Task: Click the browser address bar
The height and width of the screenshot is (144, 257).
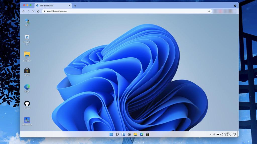Action: (100, 11)
